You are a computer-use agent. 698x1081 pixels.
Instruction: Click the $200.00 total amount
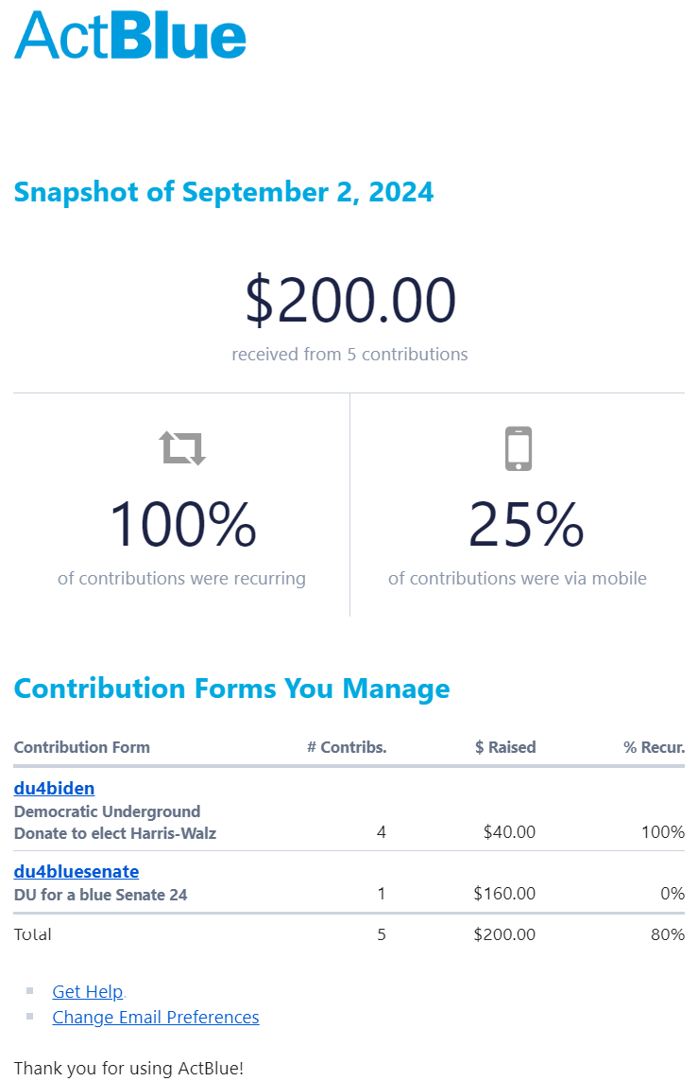click(350, 300)
